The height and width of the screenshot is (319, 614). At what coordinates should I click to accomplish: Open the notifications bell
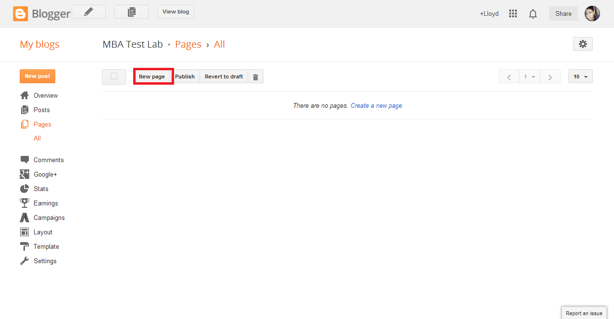pos(533,14)
